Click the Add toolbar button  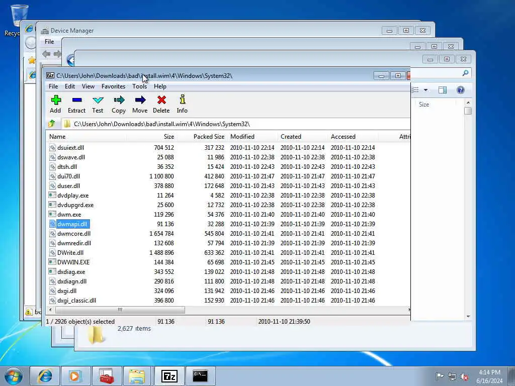coord(55,104)
